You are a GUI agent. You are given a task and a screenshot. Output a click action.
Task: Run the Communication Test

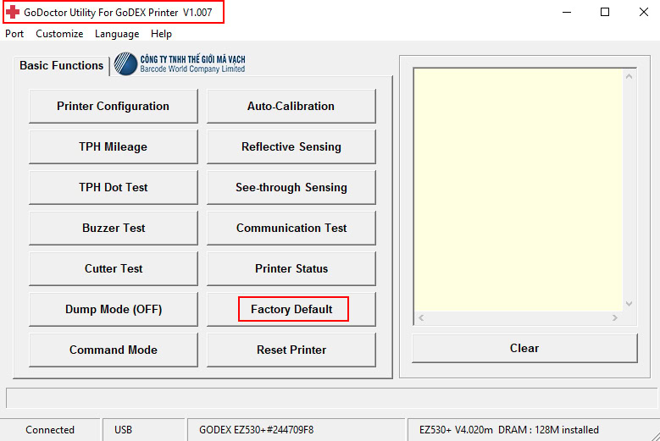pyautogui.click(x=291, y=228)
